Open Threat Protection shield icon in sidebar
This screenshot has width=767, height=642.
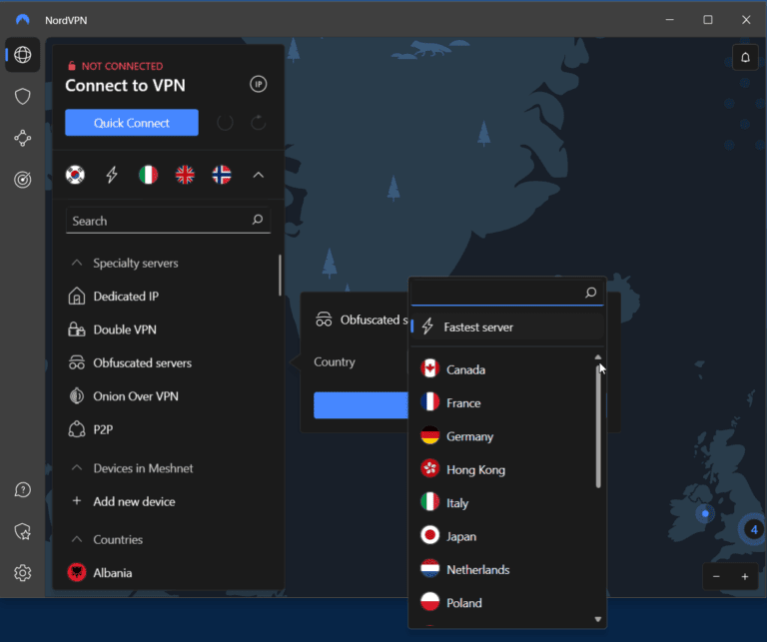point(23,96)
